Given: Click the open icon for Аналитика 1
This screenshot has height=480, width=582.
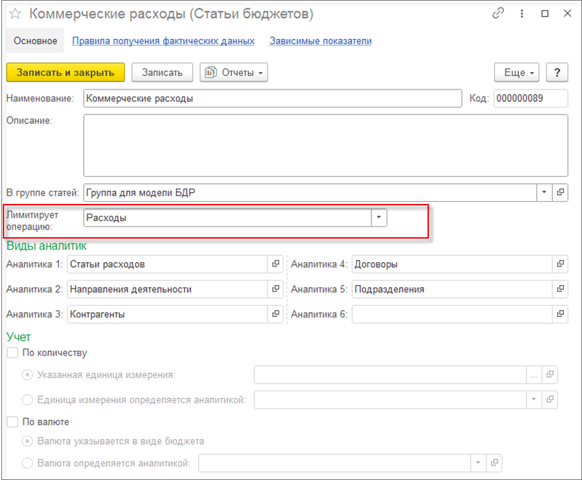Looking at the screenshot, I should (x=275, y=264).
